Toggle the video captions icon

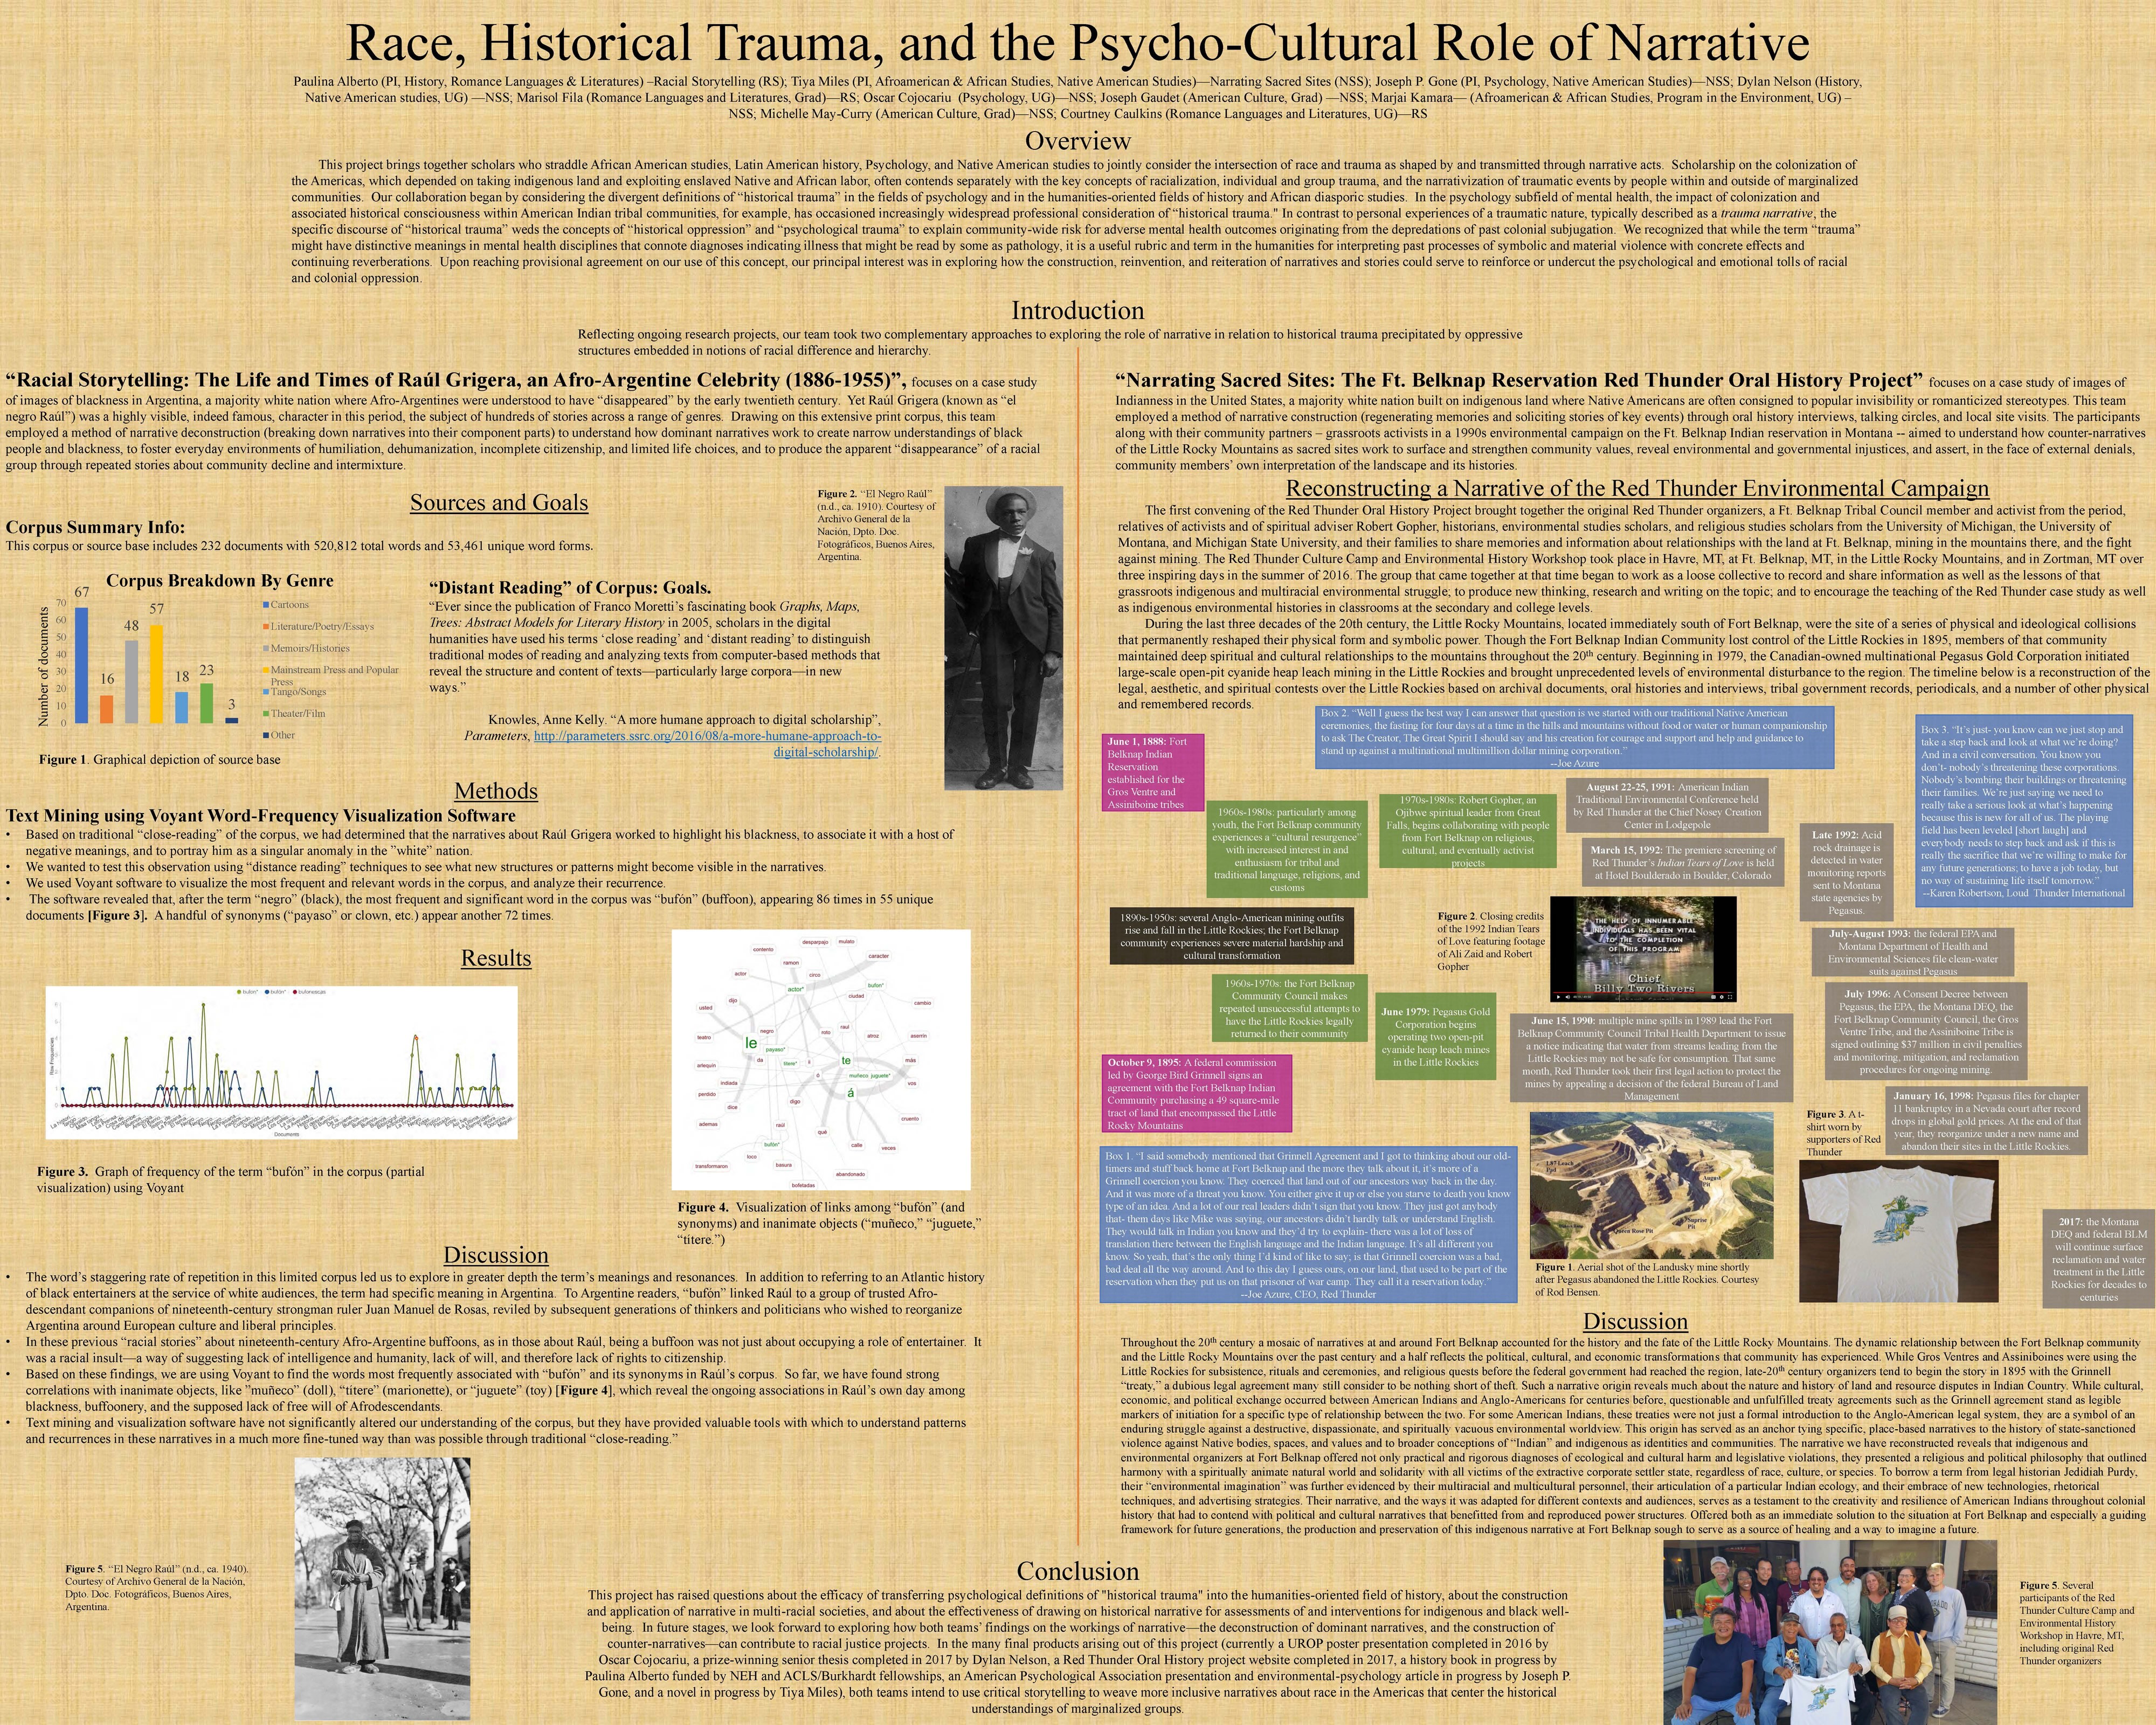point(1714,997)
